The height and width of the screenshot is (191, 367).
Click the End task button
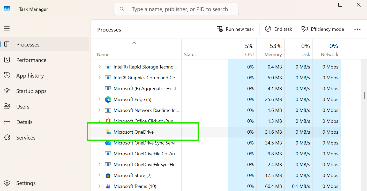pos(279,29)
